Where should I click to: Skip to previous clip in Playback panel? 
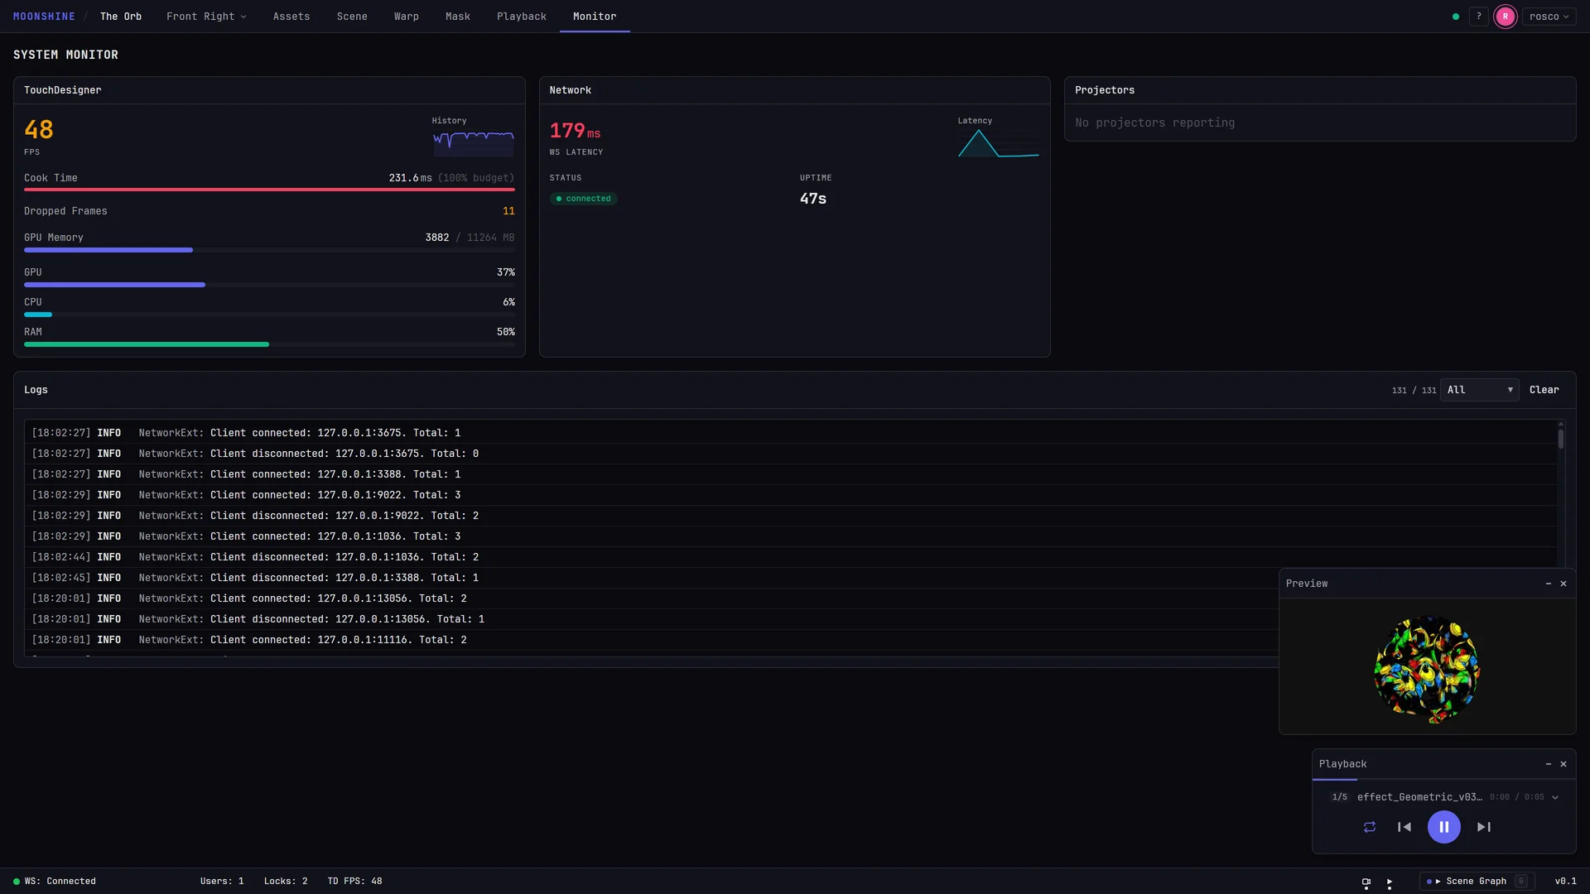[1404, 827]
